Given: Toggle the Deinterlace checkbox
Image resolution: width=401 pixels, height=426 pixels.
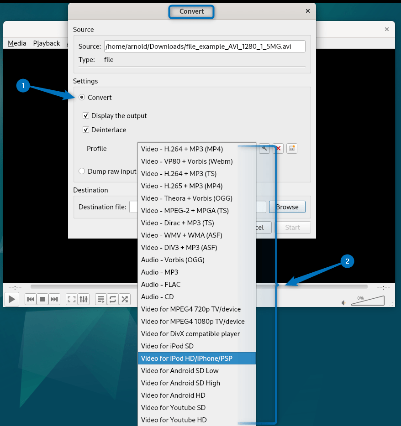Looking at the screenshot, I should [86, 130].
